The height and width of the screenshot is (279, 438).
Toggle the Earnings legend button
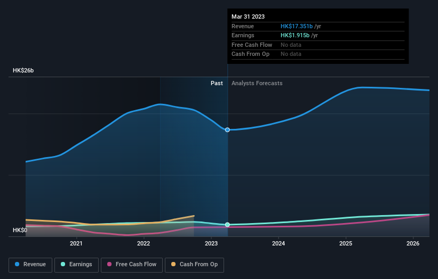pos(76,265)
